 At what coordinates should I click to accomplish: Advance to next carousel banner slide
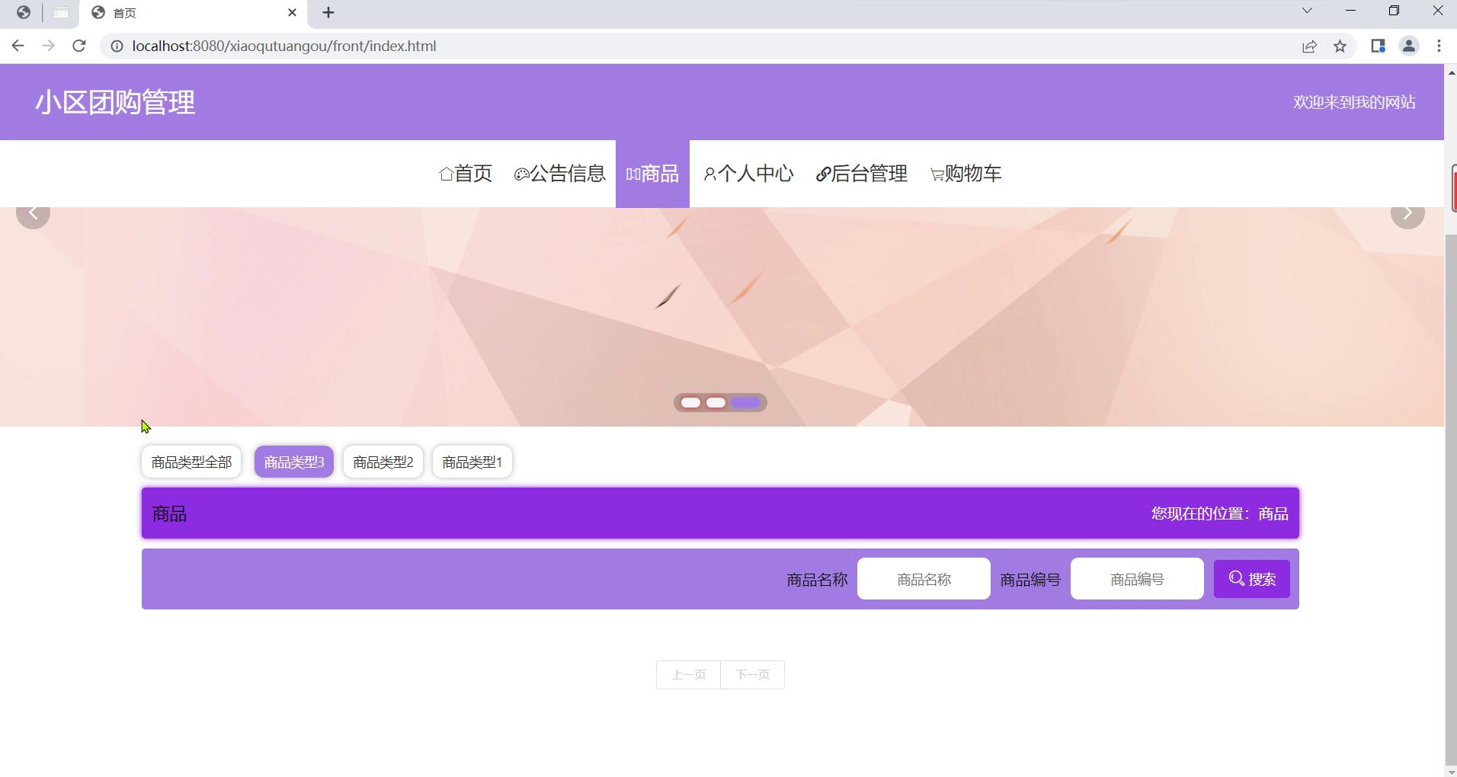click(1407, 213)
